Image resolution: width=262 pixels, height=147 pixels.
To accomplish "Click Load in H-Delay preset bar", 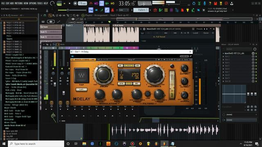I will point(178,60).
